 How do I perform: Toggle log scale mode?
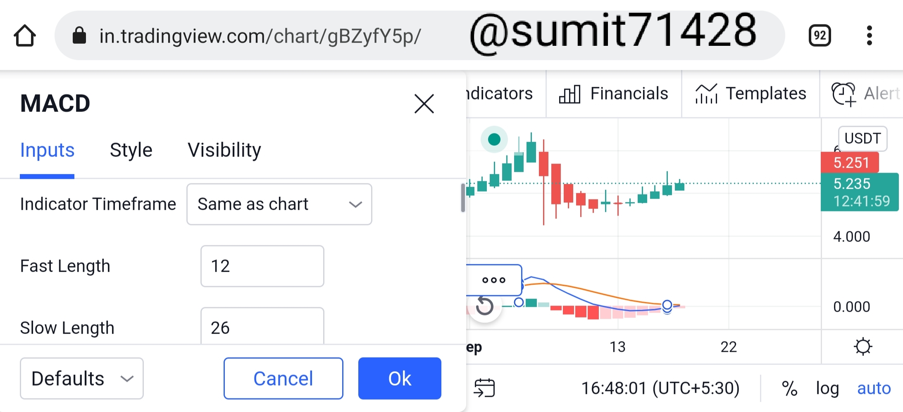[x=827, y=388]
